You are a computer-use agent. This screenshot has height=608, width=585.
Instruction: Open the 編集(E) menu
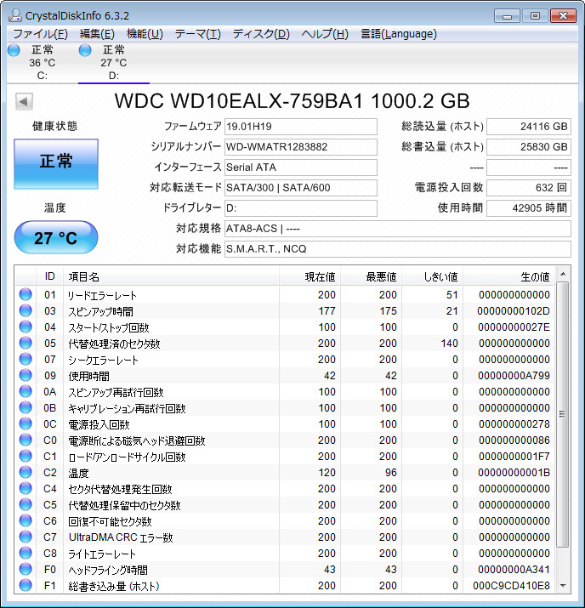(97, 34)
